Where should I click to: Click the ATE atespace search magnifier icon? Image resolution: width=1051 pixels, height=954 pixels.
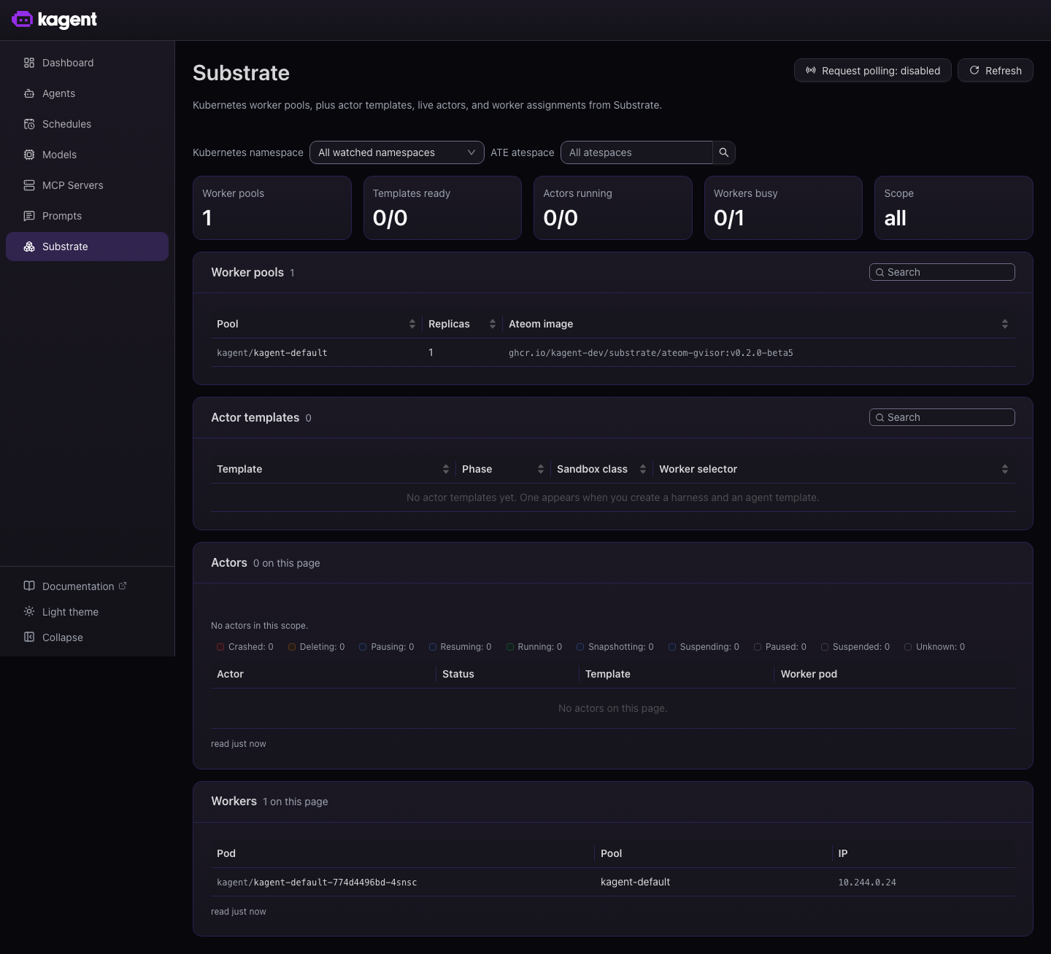[724, 152]
